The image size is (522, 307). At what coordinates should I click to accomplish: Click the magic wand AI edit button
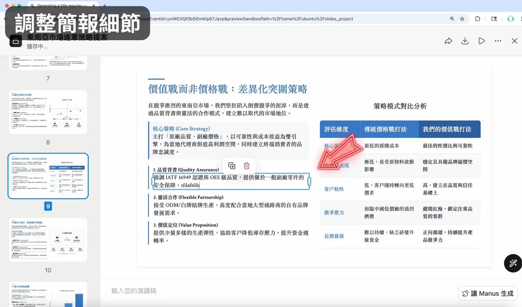(513, 263)
